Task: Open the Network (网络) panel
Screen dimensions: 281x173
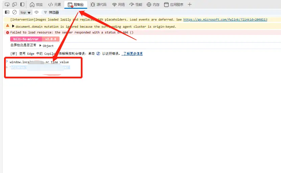Action: coord(119,5)
